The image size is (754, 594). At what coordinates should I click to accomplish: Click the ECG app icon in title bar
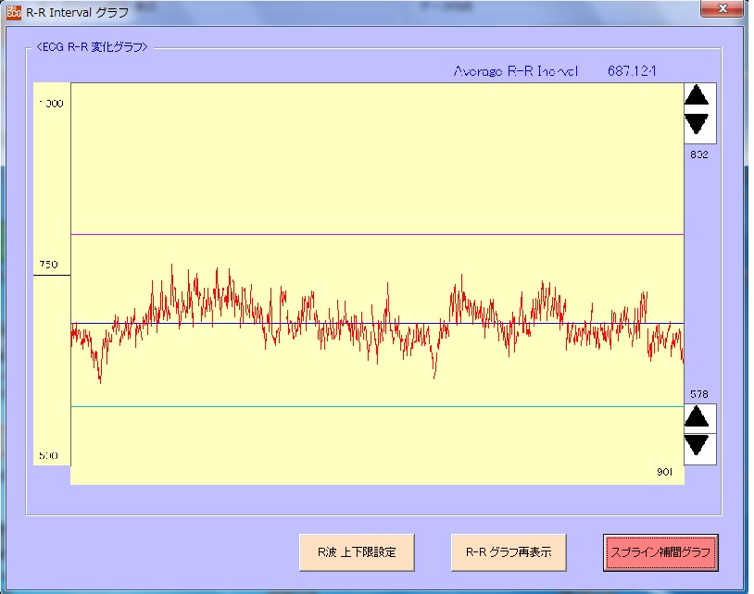click(14, 12)
